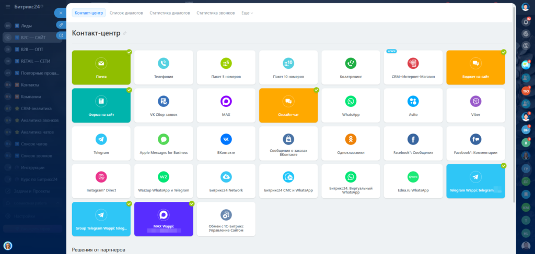Switch to the Контакт-центр tab

coord(89,13)
